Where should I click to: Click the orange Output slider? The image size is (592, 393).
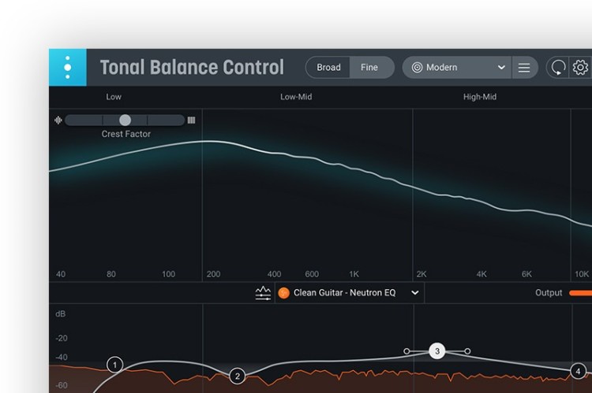click(581, 293)
